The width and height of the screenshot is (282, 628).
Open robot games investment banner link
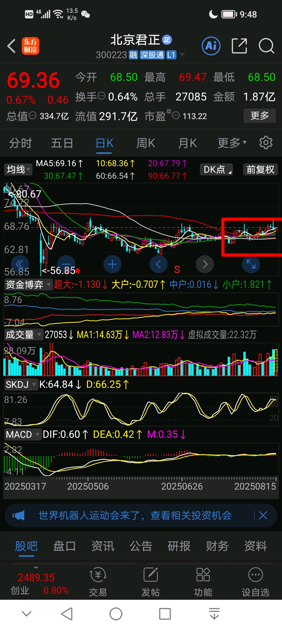click(135, 515)
